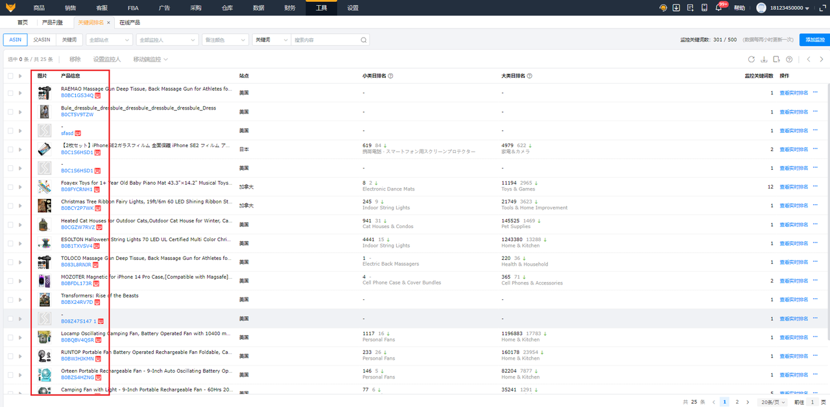This screenshot has height=407, width=830.
Task: Open the 20条/页 page size dropdown
Action: (773, 402)
